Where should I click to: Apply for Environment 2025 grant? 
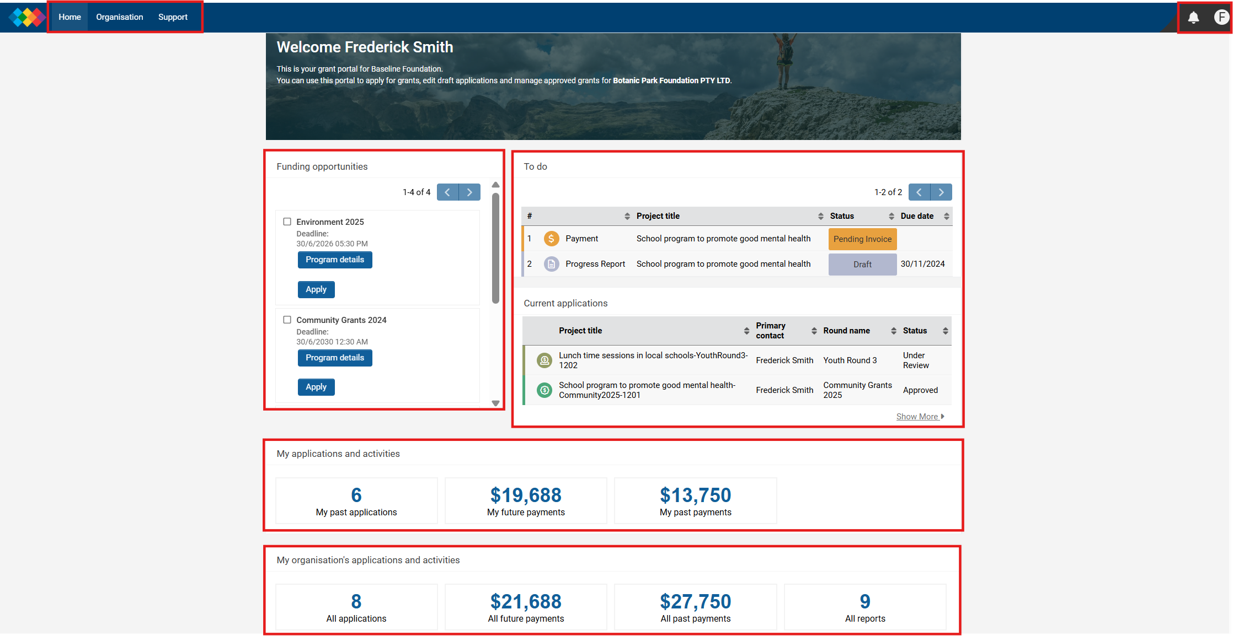(x=316, y=289)
